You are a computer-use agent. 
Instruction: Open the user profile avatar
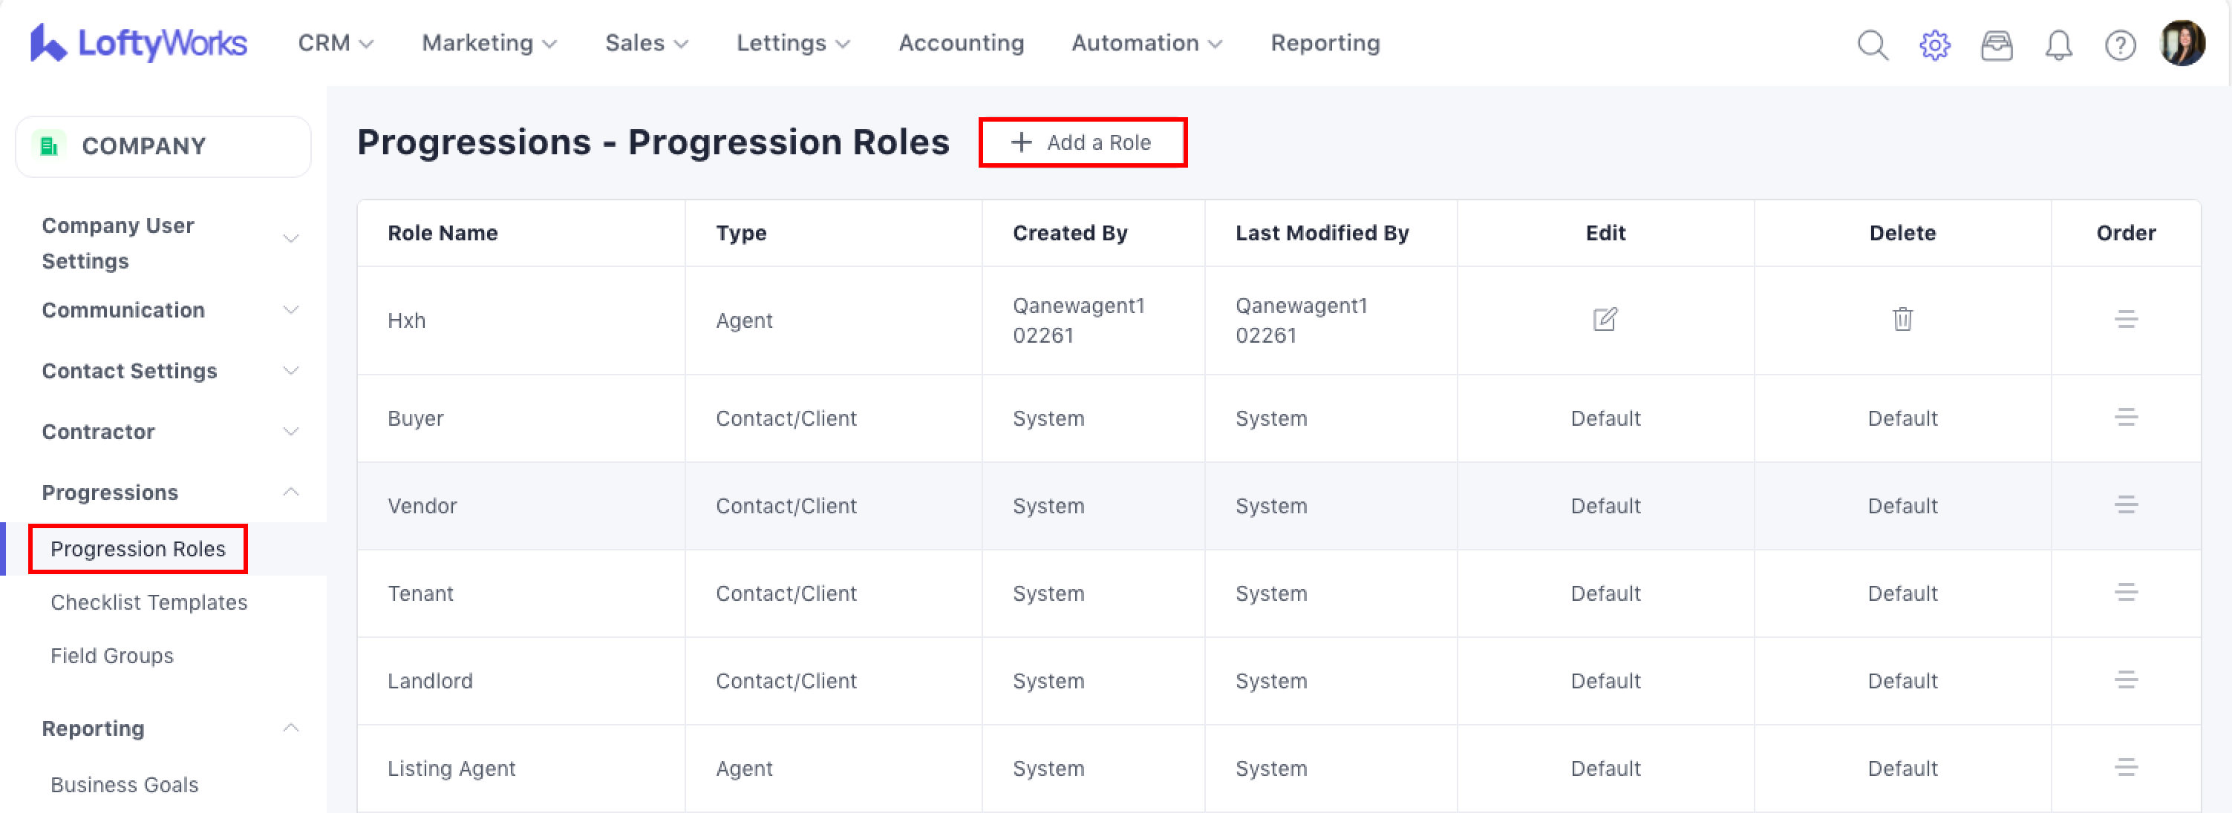click(2182, 43)
